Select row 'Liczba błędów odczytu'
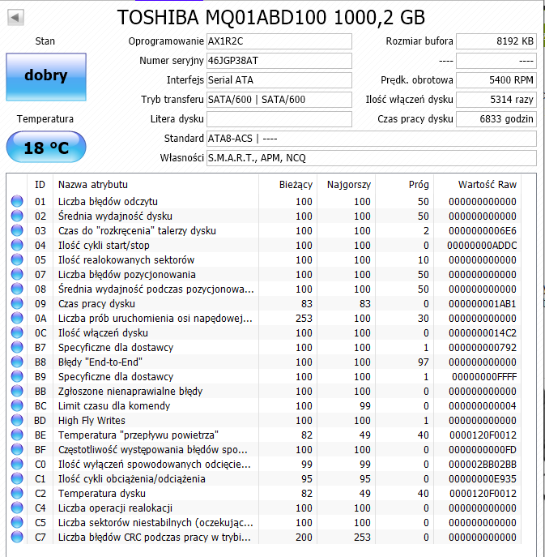The height and width of the screenshot is (557, 545). click(x=264, y=201)
